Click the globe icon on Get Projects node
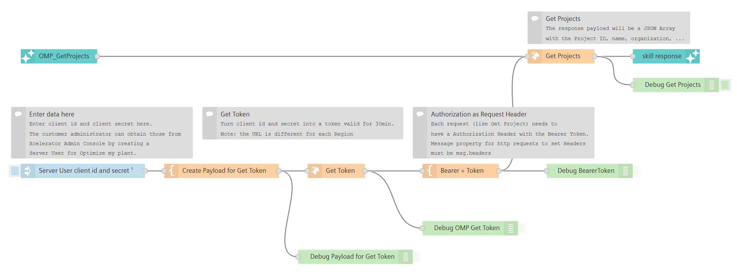Screen dimensions: 737x275 click(x=535, y=56)
